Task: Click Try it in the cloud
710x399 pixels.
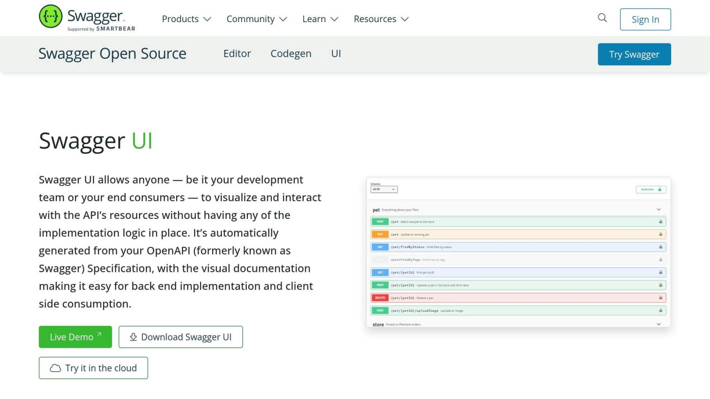Action: click(x=93, y=368)
